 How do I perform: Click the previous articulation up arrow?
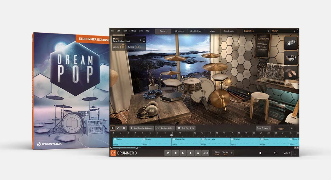coord(144,38)
